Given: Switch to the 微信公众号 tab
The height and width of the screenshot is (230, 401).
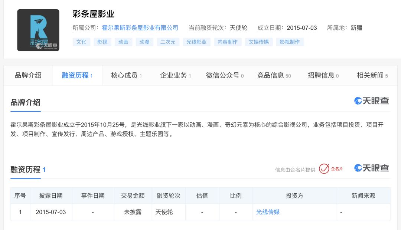Looking at the screenshot, I should (x=225, y=76).
